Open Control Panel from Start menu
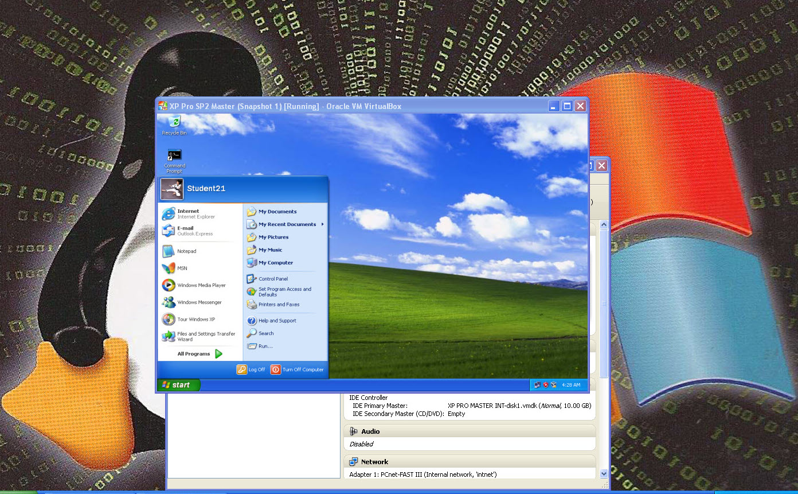The width and height of the screenshot is (798, 494). point(273,279)
